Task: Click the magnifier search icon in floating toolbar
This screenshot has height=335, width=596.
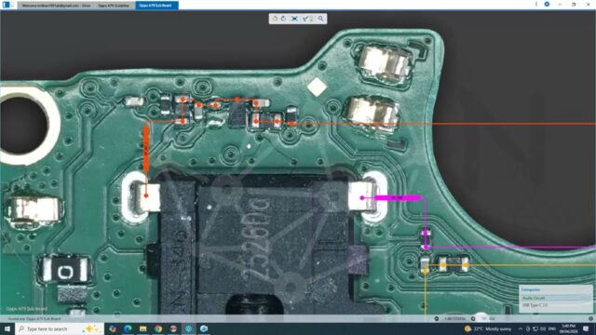Action: click(x=321, y=19)
